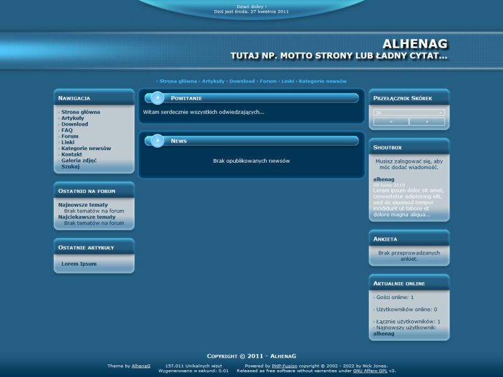The image size is (503, 377).
Task: Open Strona główna in top navigation bar
Action: (178, 81)
